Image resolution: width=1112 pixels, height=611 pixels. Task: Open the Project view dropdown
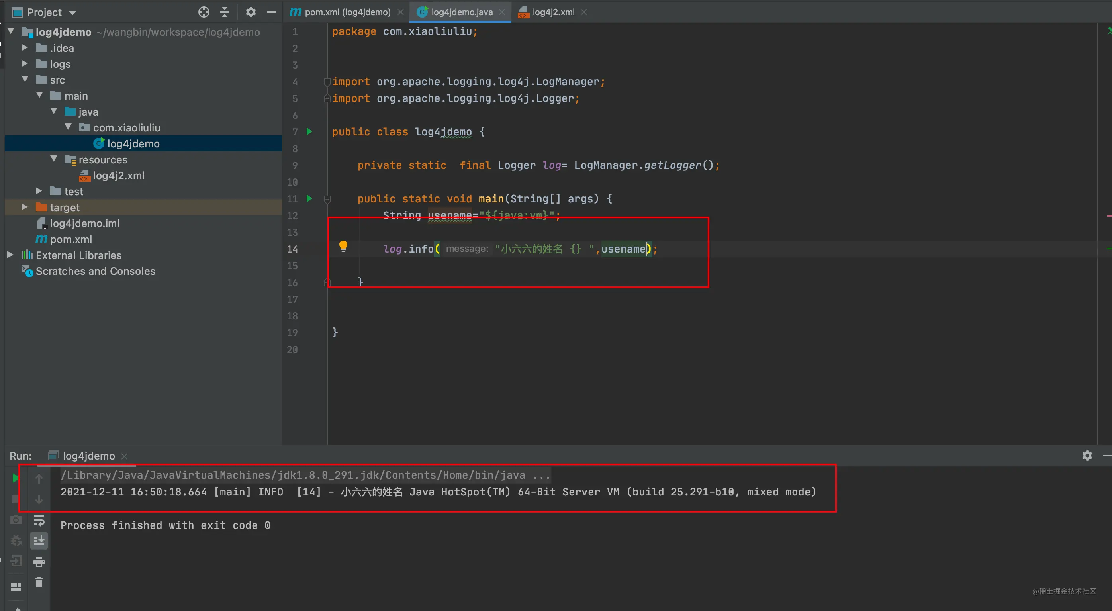point(72,13)
